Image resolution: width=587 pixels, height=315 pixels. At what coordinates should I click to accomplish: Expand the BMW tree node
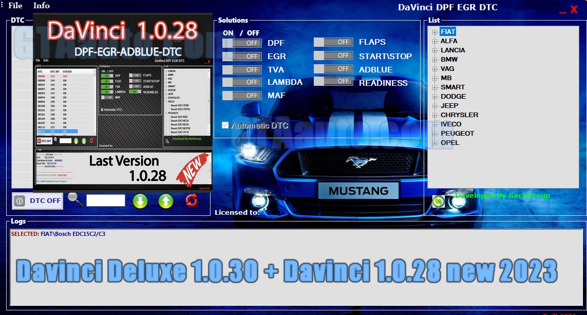coord(434,60)
